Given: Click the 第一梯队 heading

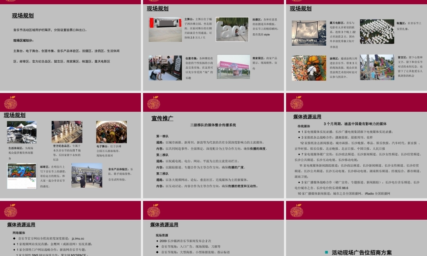Looking at the screenshot, I should tap(162, 136).
